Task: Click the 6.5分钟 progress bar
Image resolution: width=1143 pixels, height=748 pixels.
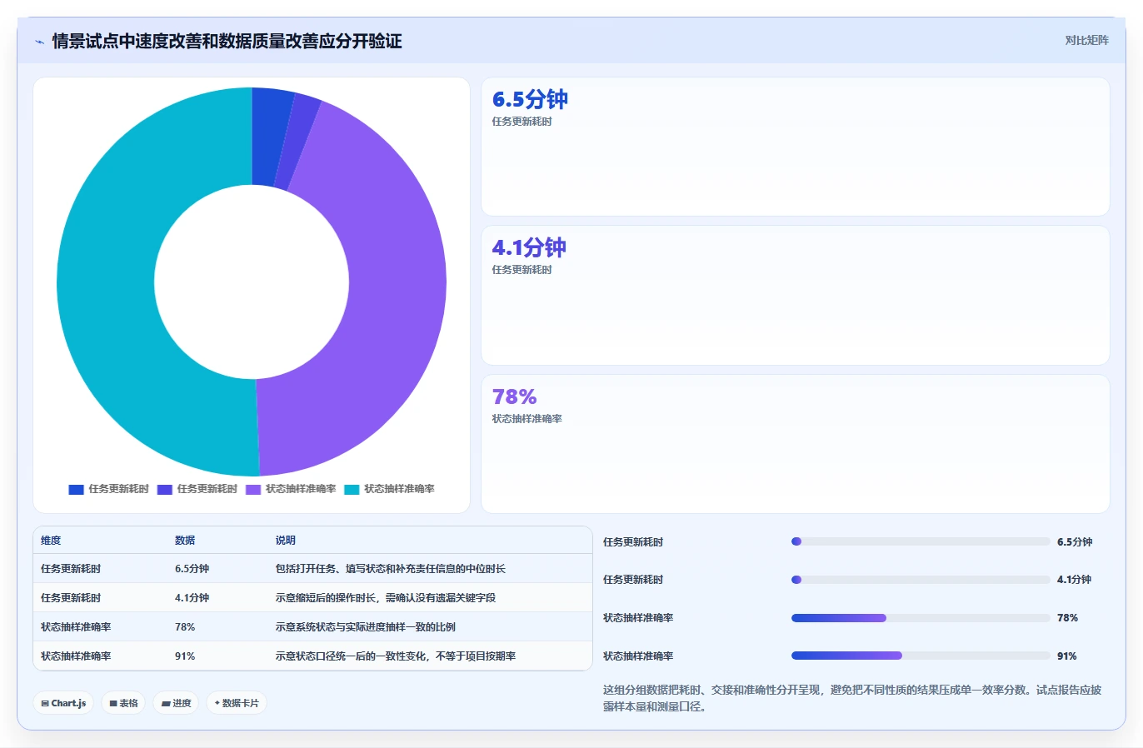Action: coord(921,541)
